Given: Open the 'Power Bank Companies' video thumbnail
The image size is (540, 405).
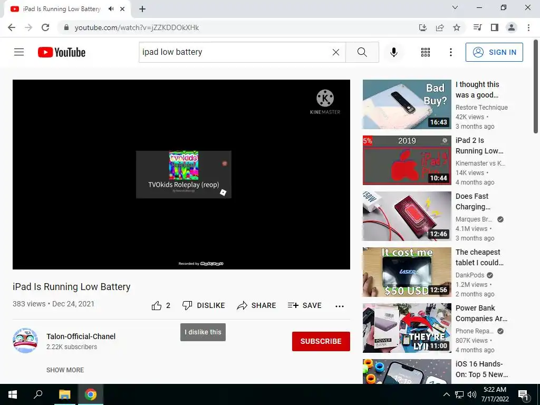Looking at the screenshot, I should [x=407, y=328].
